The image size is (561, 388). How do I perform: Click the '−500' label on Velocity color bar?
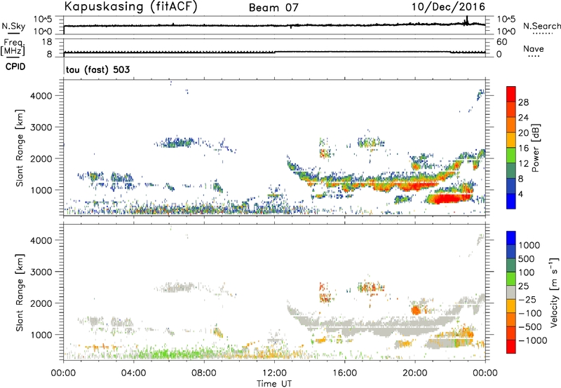(x=529, y=326)
